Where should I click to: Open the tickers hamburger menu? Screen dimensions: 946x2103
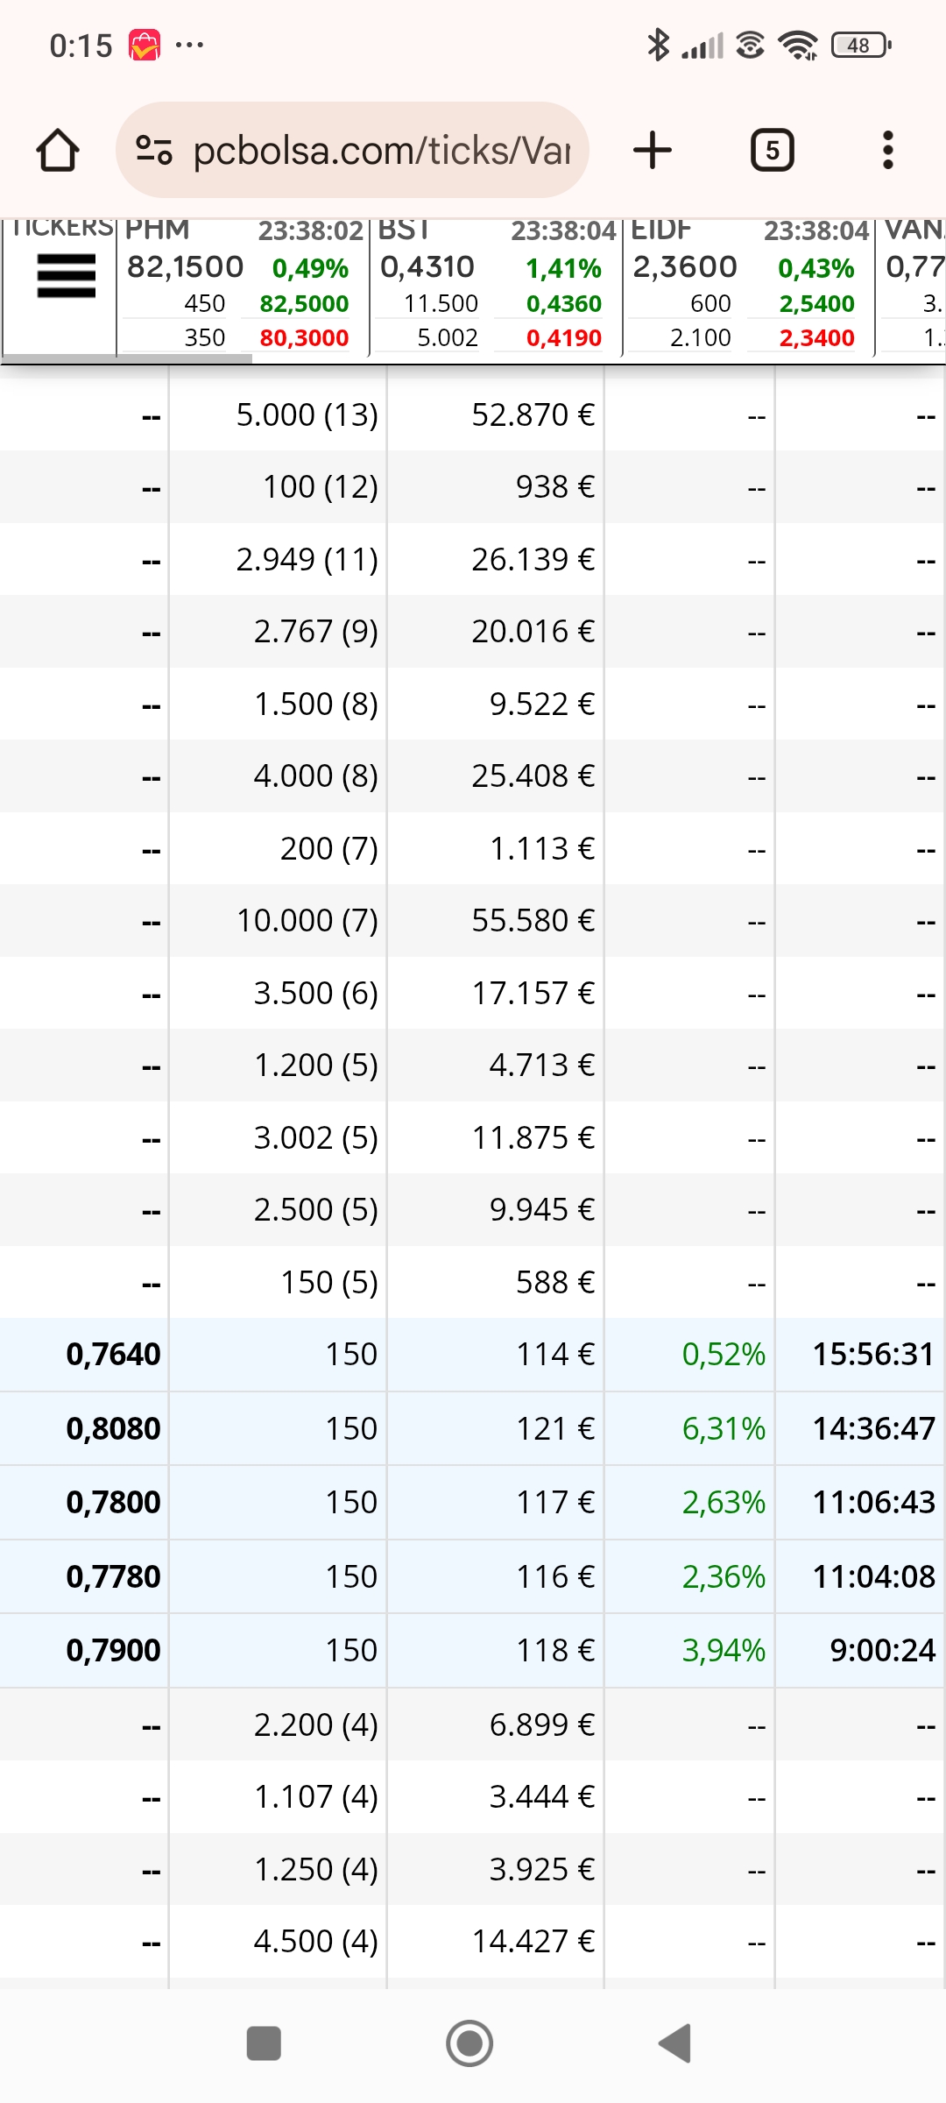[x=66, y=276]
